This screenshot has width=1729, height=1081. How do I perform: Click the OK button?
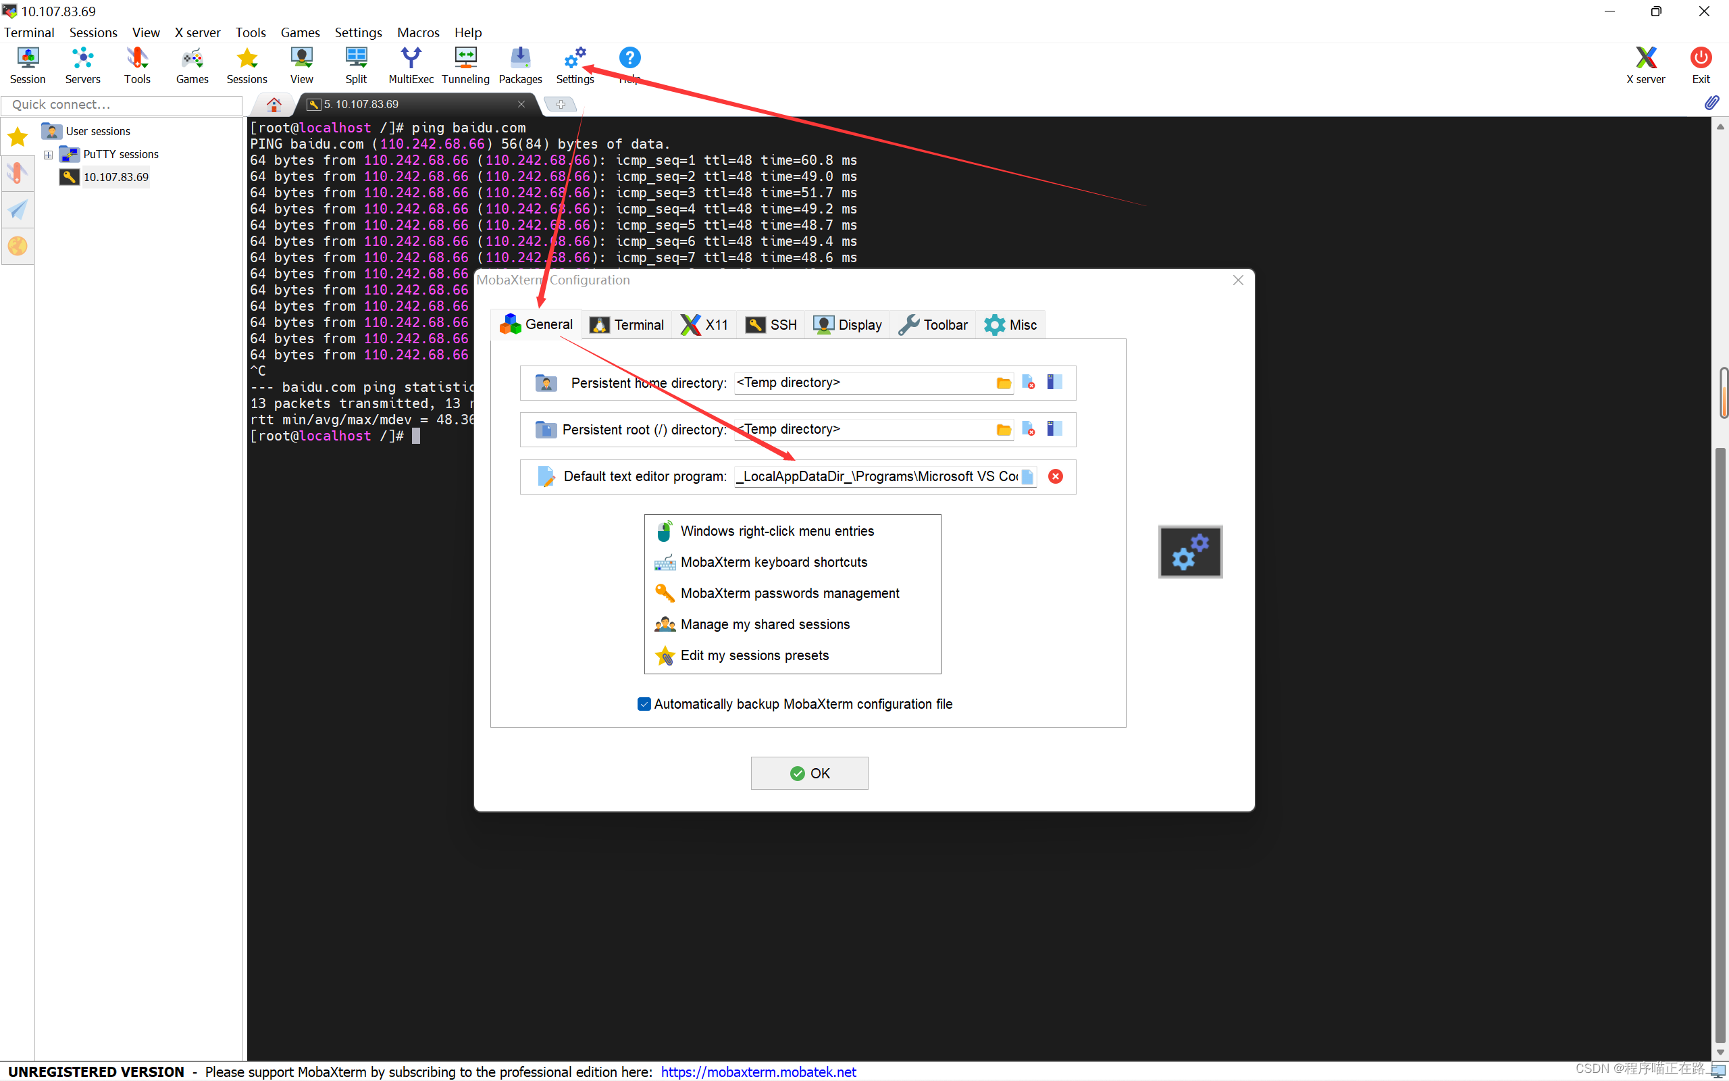[810, 774]
